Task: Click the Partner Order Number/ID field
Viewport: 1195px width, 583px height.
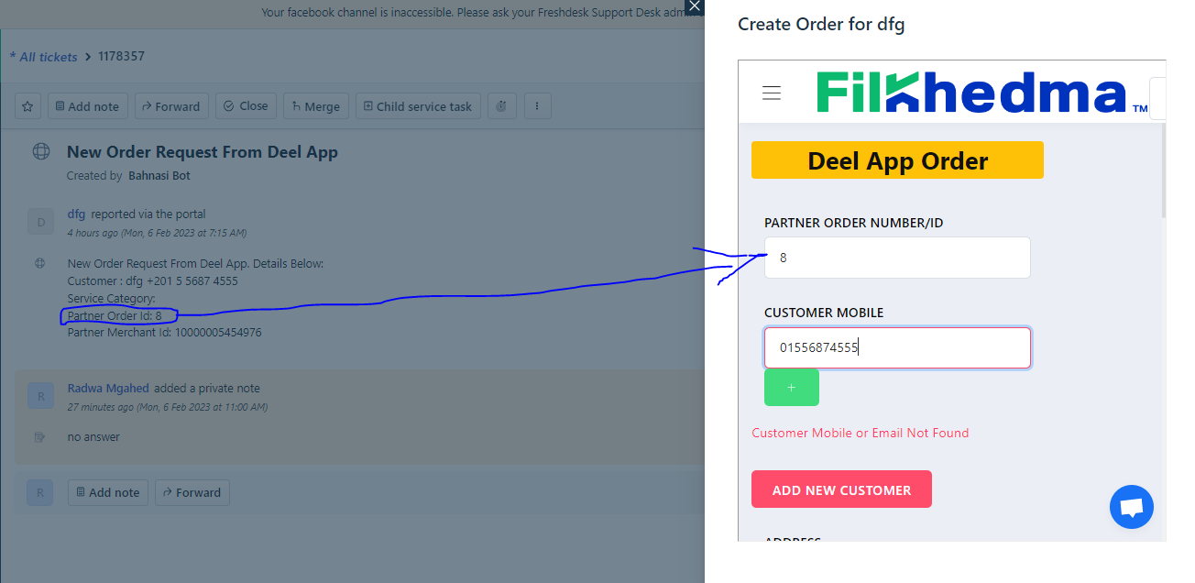Action: click(x=897, y=258)
